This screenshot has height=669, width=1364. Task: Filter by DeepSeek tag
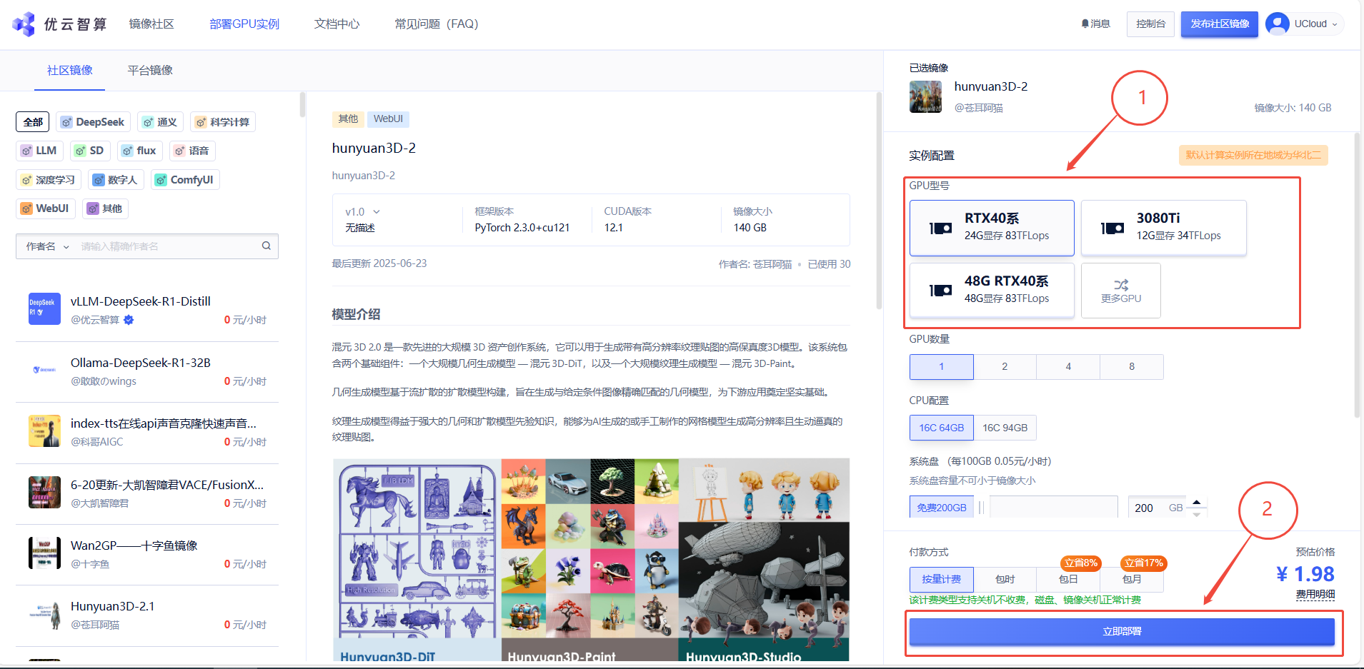pyautogui.click(x=94, y=122)
